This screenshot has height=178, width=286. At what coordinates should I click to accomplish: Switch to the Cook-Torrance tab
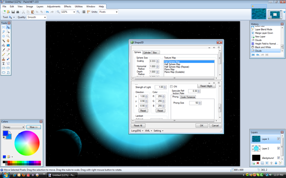pos(188,97)
